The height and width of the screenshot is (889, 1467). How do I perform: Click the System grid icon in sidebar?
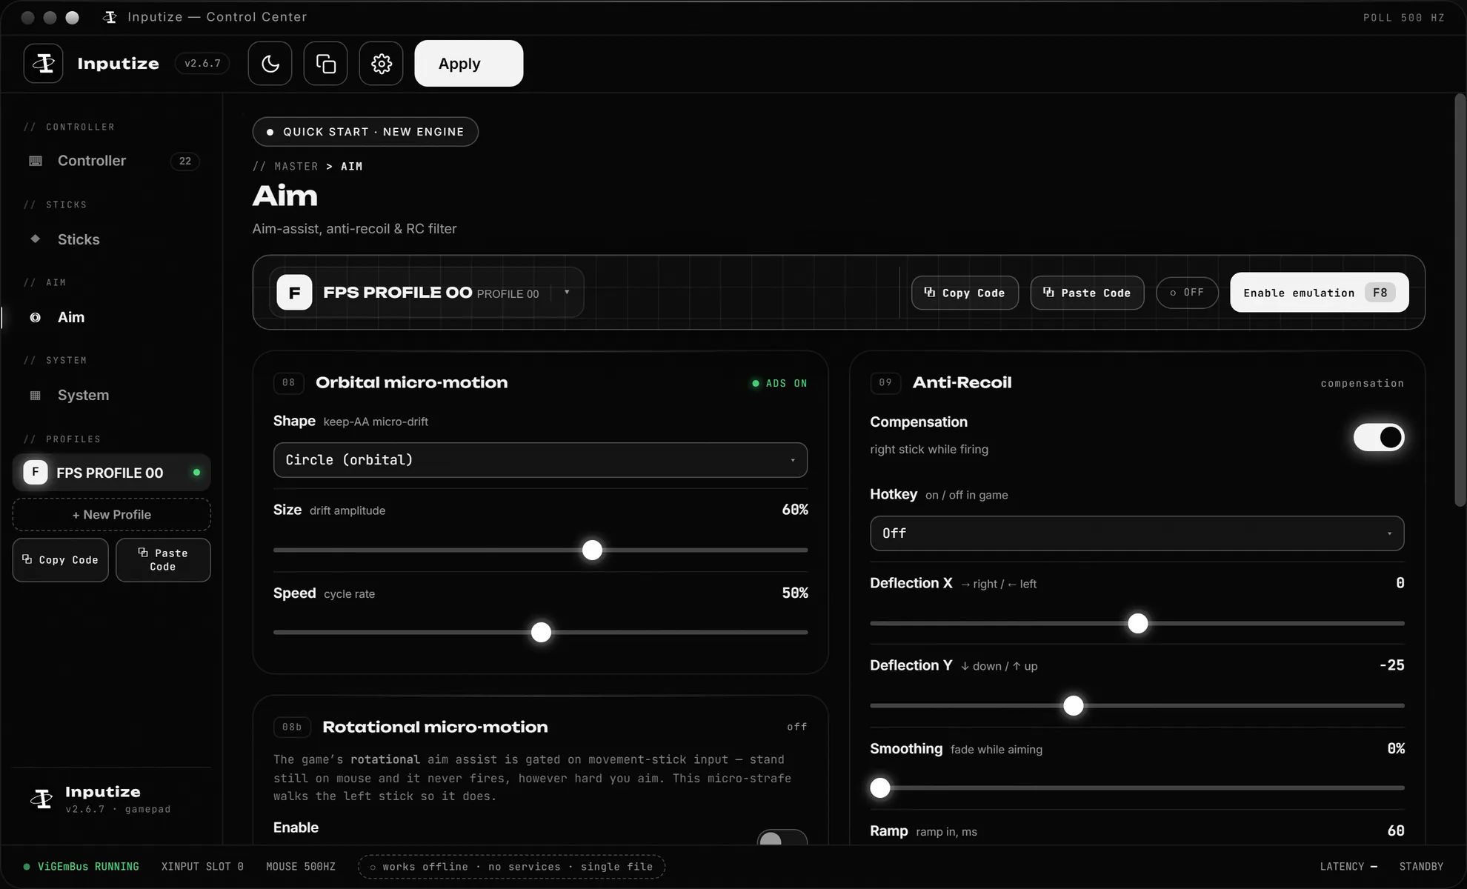[35, 395]
